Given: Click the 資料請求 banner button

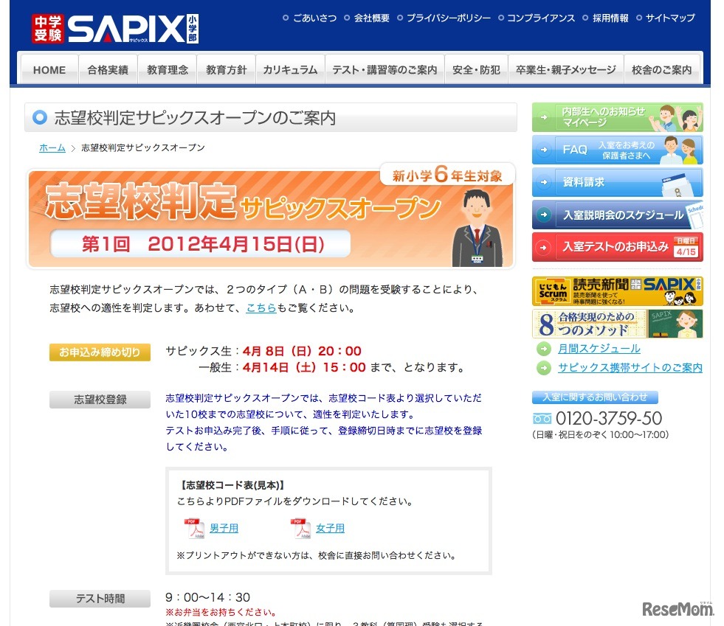Looking at the screenshot, I should 617,182.
